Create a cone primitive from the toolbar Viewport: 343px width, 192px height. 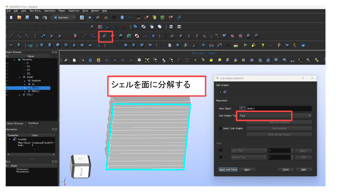point(74,45)
